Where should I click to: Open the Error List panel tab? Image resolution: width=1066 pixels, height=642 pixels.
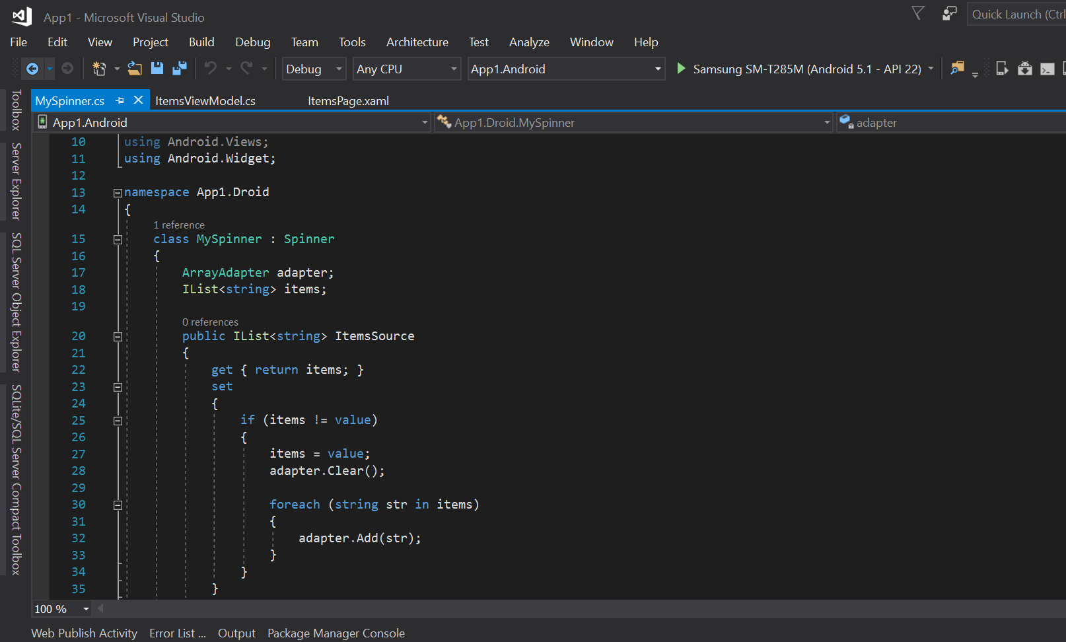pyautogui.click(x=178, y=633)
